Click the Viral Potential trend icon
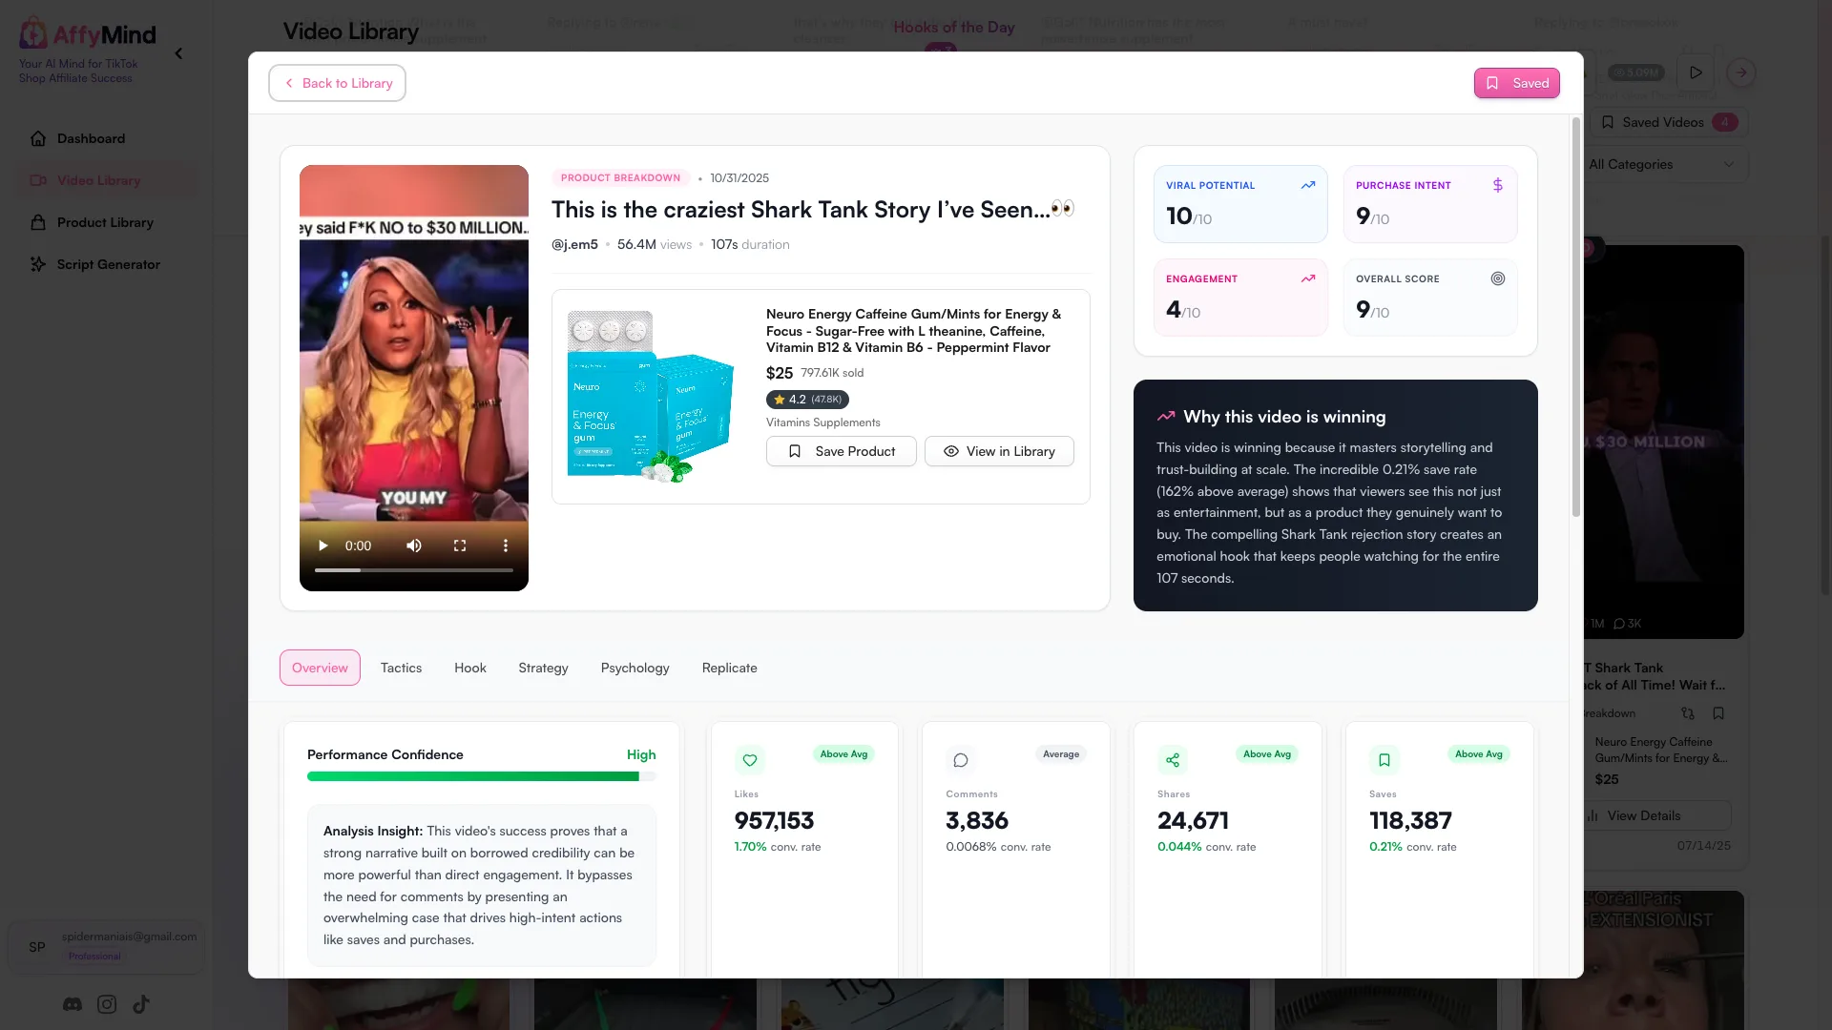 click(x=1308, y=185)
